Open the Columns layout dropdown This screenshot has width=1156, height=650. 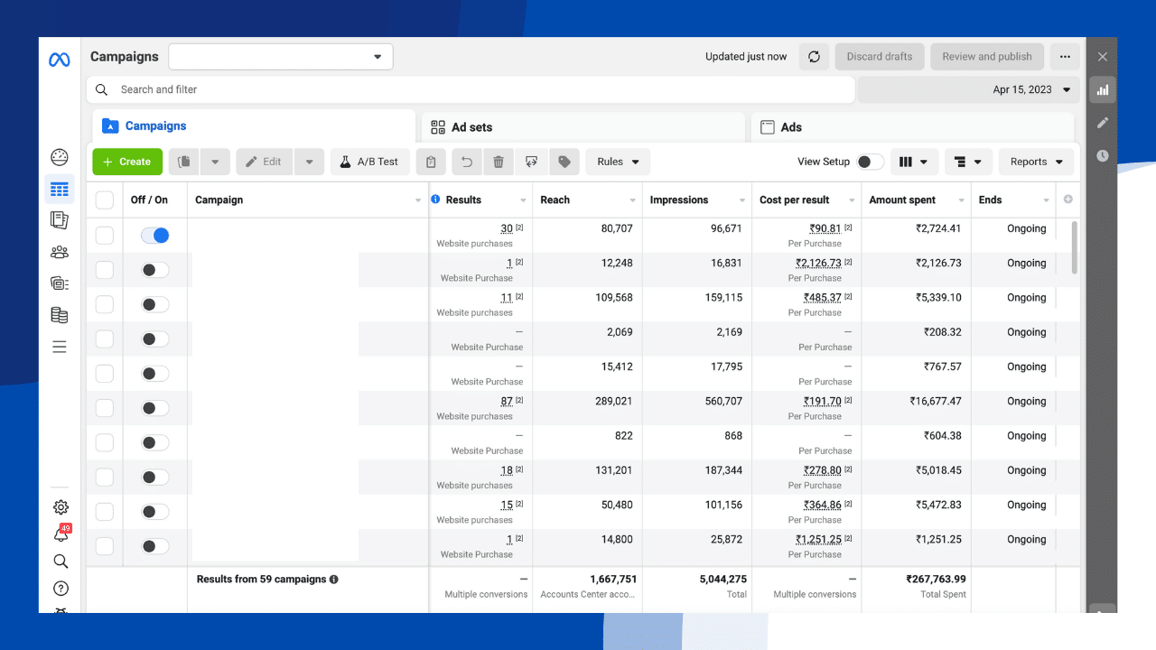coord(915,162)
